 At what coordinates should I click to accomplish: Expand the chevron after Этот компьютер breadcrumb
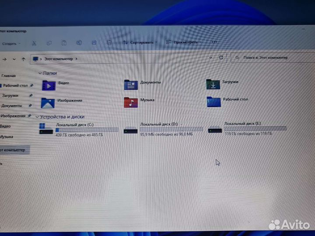(x=77, y=59)
